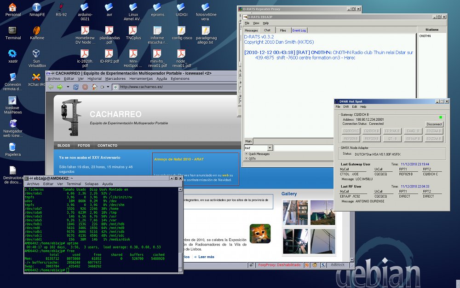Open the Kaffeine desktop icon
Screen dimensions: 460x288
pos(37,30)
